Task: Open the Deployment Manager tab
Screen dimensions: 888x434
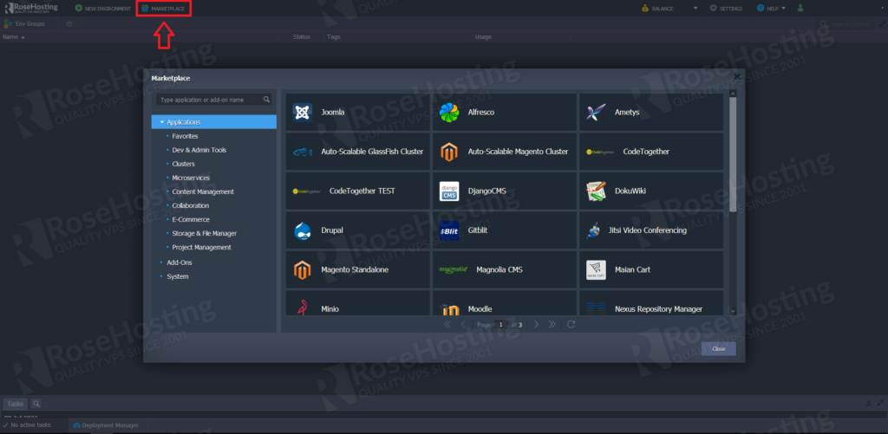Action: [x=106, y=425]
